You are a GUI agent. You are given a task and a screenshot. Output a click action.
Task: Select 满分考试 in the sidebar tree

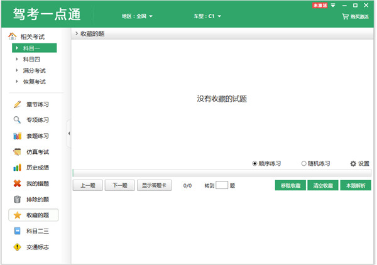click(x=34, y=70)
